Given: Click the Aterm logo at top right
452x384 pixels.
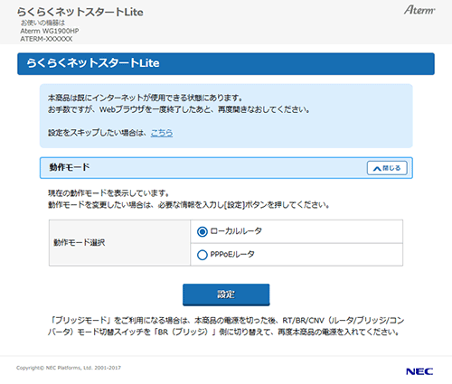Looking at the screenshot, I should point(419,10).
